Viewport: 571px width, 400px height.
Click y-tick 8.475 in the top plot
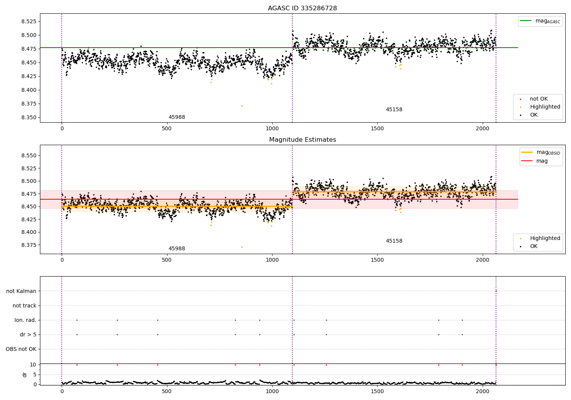29,49
